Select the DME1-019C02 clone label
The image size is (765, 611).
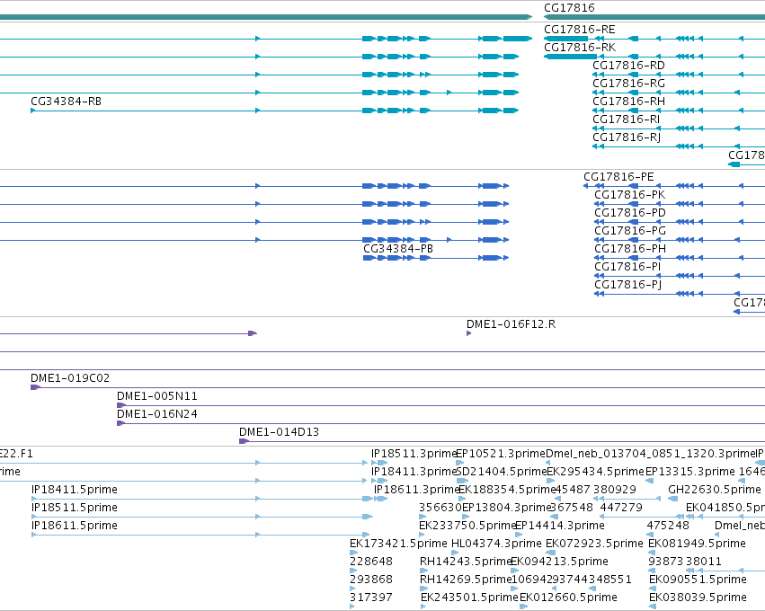(x=70, y=379)
